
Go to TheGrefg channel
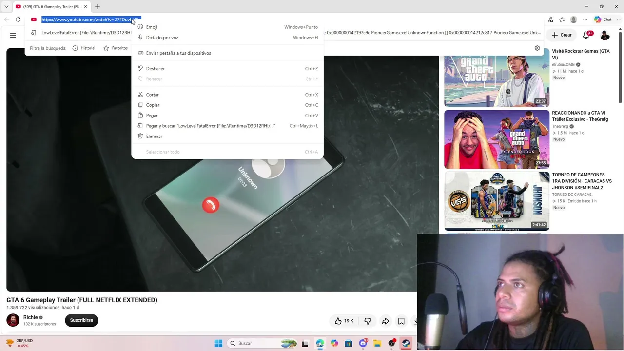(x=560, y=127)
